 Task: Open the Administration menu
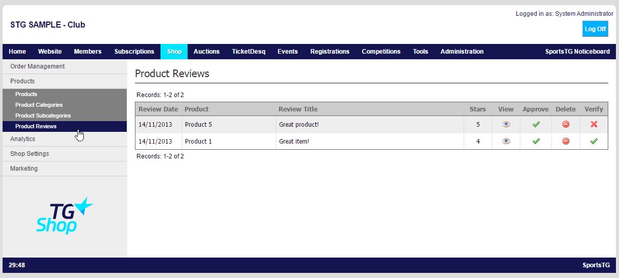pos(462,52)
